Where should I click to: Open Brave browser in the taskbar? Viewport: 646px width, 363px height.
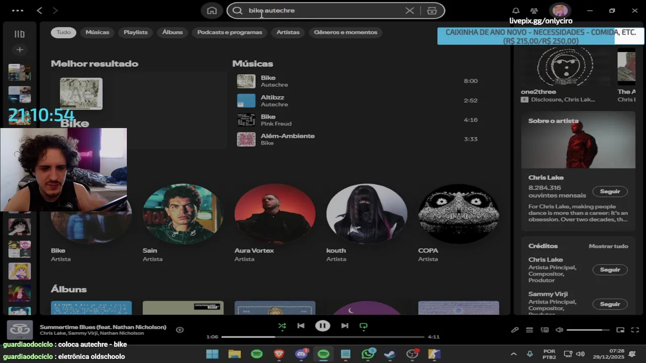279,354
